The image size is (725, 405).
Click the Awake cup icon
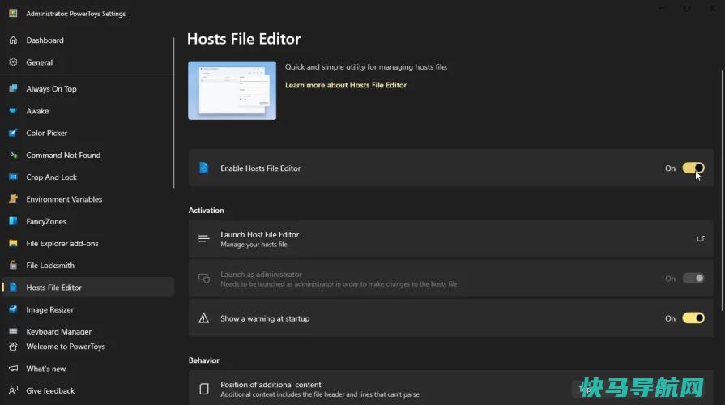point(13,110)
